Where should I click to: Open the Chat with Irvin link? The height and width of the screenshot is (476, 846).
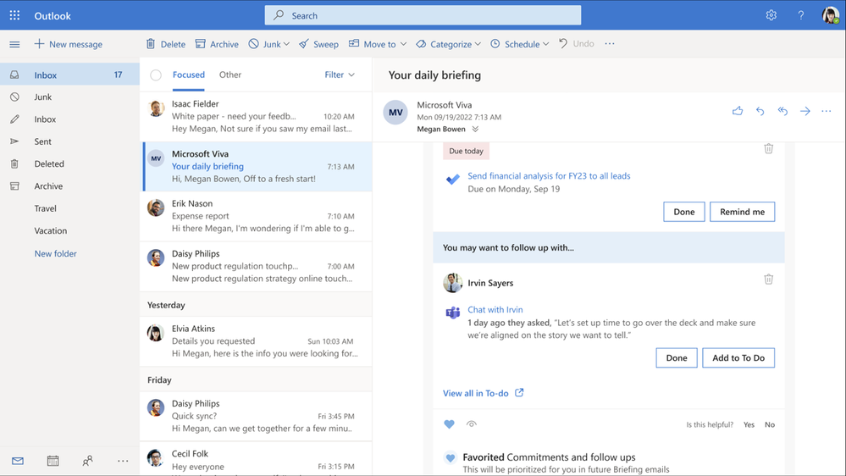(x=495, y=310)
